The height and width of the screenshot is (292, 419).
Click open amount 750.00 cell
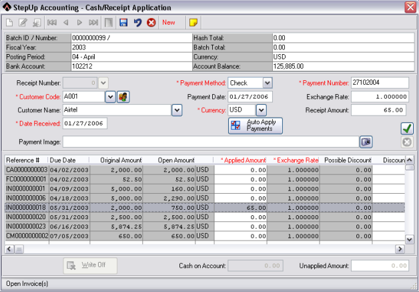coord(169,208)
